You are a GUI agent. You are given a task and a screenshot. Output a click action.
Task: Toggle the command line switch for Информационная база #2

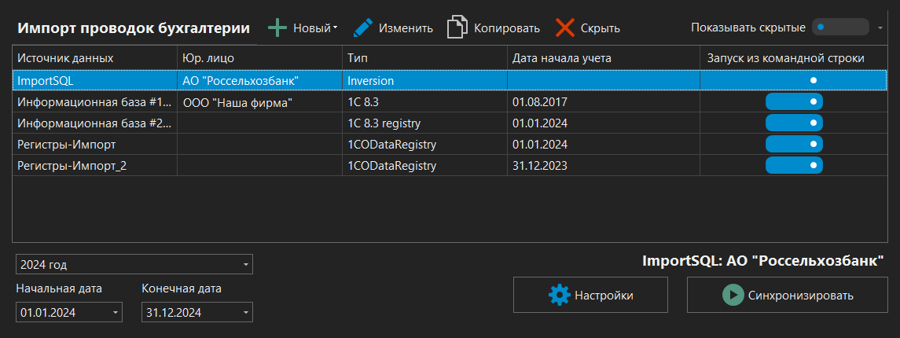coord(794,123)
